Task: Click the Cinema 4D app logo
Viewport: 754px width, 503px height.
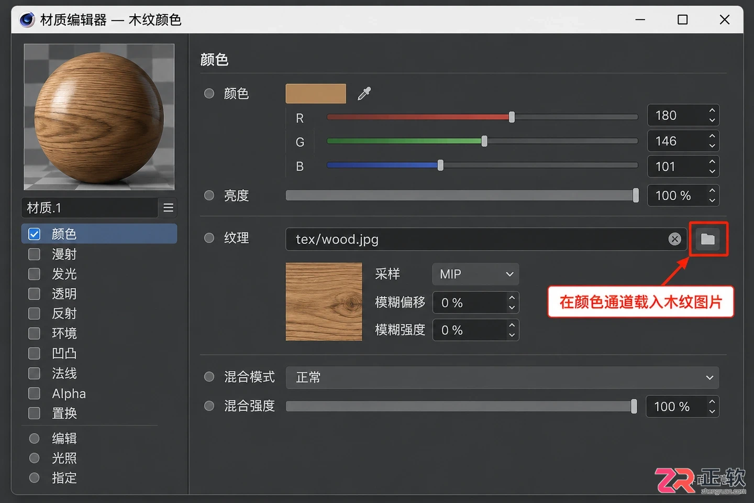Action: pyautogui.click(x=27, y=20)
